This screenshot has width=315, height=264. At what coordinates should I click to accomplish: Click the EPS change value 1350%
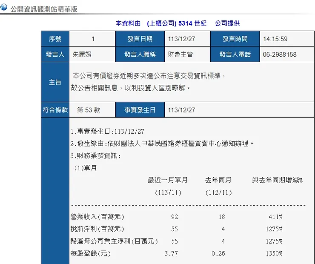[x=274, y=253]
